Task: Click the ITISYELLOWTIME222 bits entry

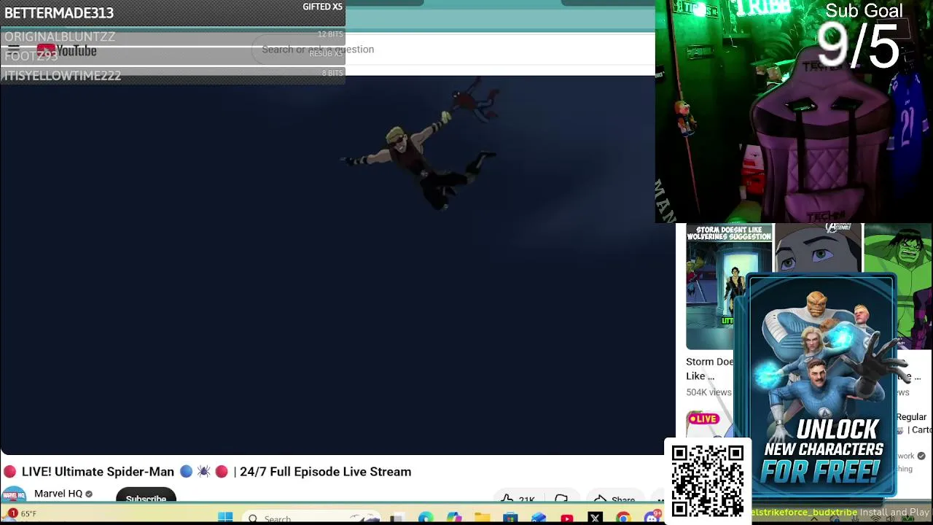Action: 173,75
